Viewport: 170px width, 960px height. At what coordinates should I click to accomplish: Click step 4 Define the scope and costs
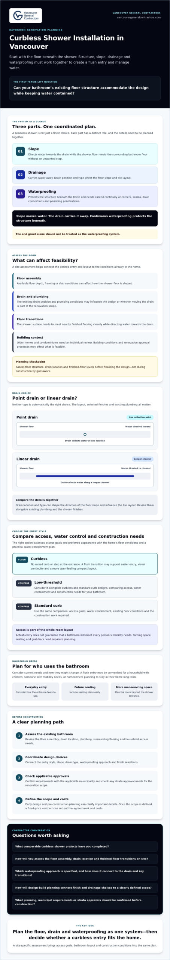point(85,803)
